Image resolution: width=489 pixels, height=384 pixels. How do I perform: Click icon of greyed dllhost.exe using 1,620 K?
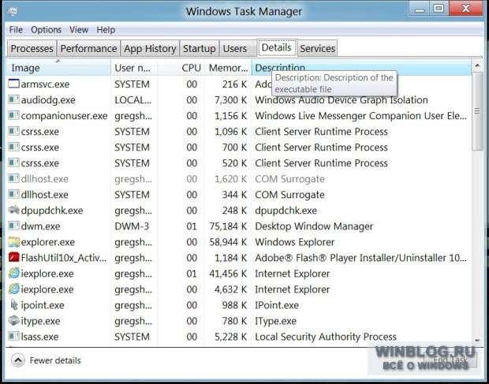point(13,179)
